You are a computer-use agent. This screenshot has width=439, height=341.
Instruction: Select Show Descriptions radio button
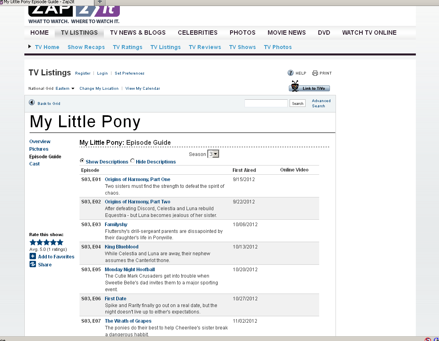click(82, 161)
